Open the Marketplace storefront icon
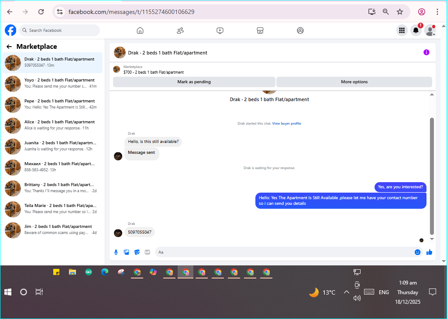 (260, 31)
